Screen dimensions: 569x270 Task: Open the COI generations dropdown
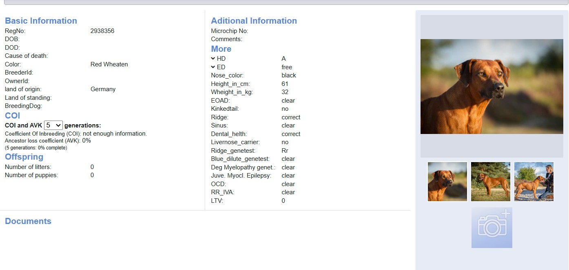pos(53,125)
